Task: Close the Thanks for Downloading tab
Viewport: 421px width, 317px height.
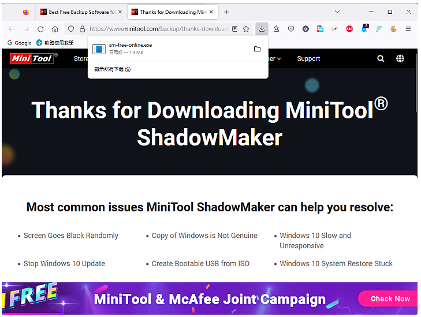Action: (x=211, y=12)
